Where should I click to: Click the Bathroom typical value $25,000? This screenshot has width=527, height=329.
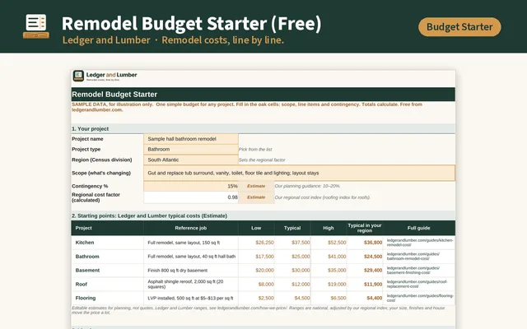pyautogui.click(x=301, y=257)
